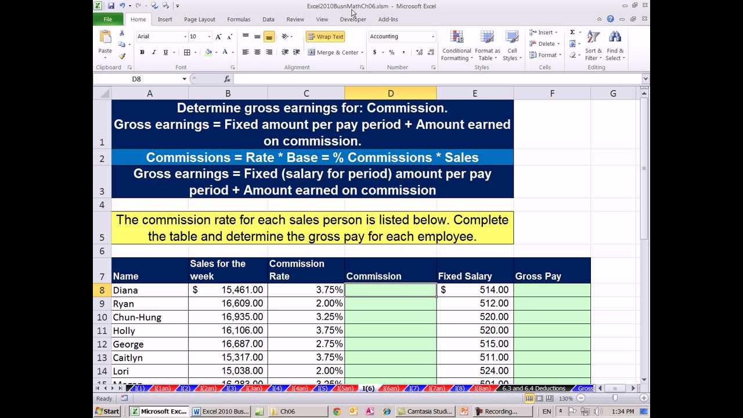Save the workbook from the quick access toolbar
Screen dimensions: 743x418
[111, 6]
